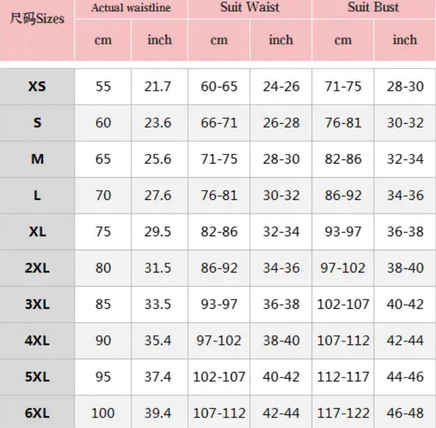
Task: Click the 117-122 suit bust cell
Action: point(343,413)
